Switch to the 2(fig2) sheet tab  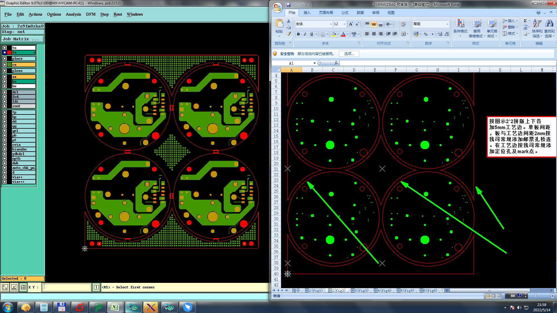pos(337,290)
